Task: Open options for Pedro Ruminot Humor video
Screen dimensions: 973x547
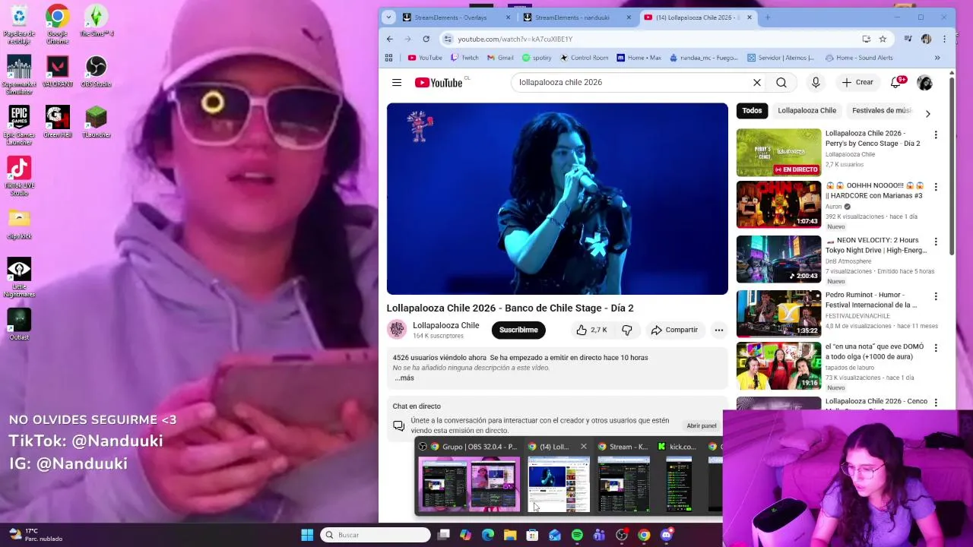Action: click(936, 296)
